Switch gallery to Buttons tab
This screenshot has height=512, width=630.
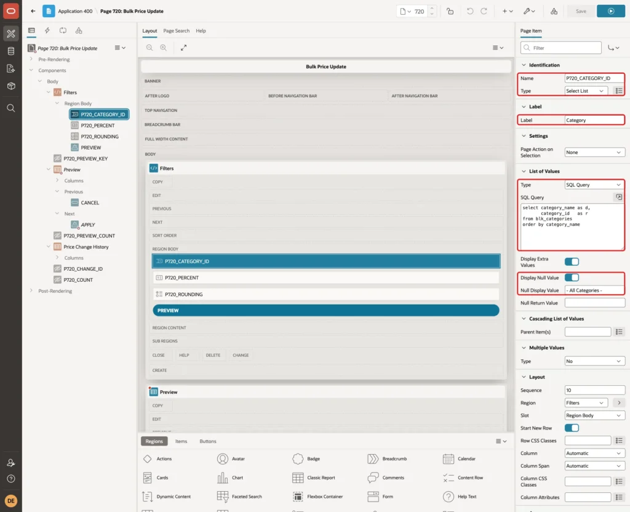208,441
